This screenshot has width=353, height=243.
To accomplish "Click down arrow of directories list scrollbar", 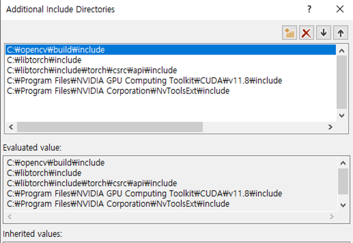I will point(342,116).
